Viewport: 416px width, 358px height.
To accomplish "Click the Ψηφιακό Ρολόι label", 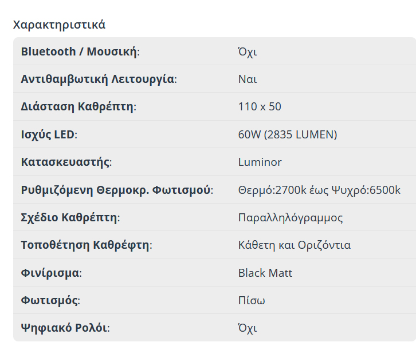I will tap(64, 328).
